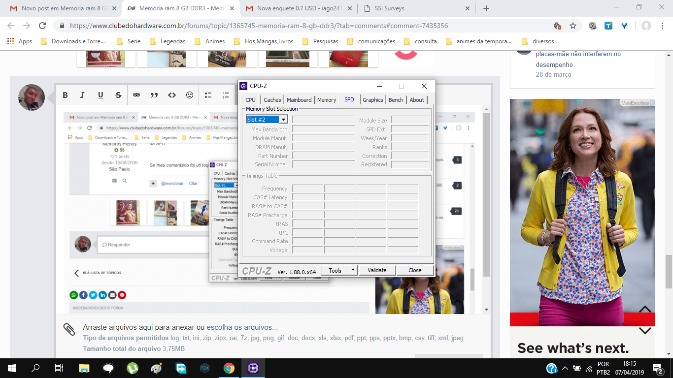Open the action center notifications icon
673x378 pixels.
(x=658, y=368)
